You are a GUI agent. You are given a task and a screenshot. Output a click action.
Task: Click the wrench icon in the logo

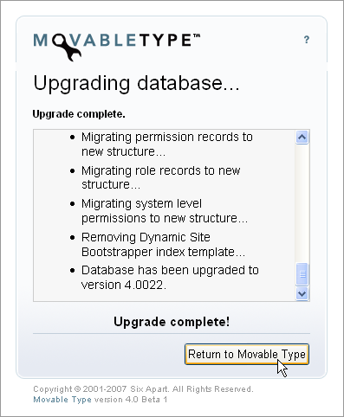pyautogui.click(x=67, y=48)
